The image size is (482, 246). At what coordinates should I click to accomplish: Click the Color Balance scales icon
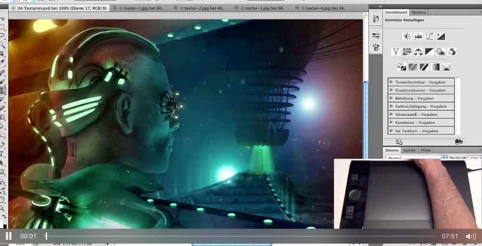[x=418, y=51]
